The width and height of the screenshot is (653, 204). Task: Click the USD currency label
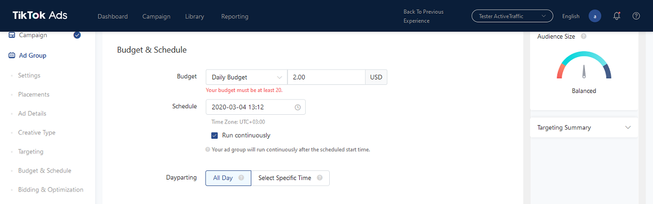377,77
